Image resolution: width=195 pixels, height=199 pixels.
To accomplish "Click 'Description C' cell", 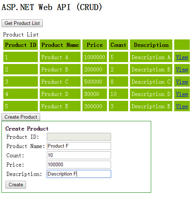I will click(x=151, y=81).
